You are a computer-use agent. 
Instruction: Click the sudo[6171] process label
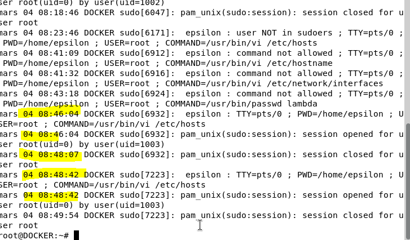(144, 33)
